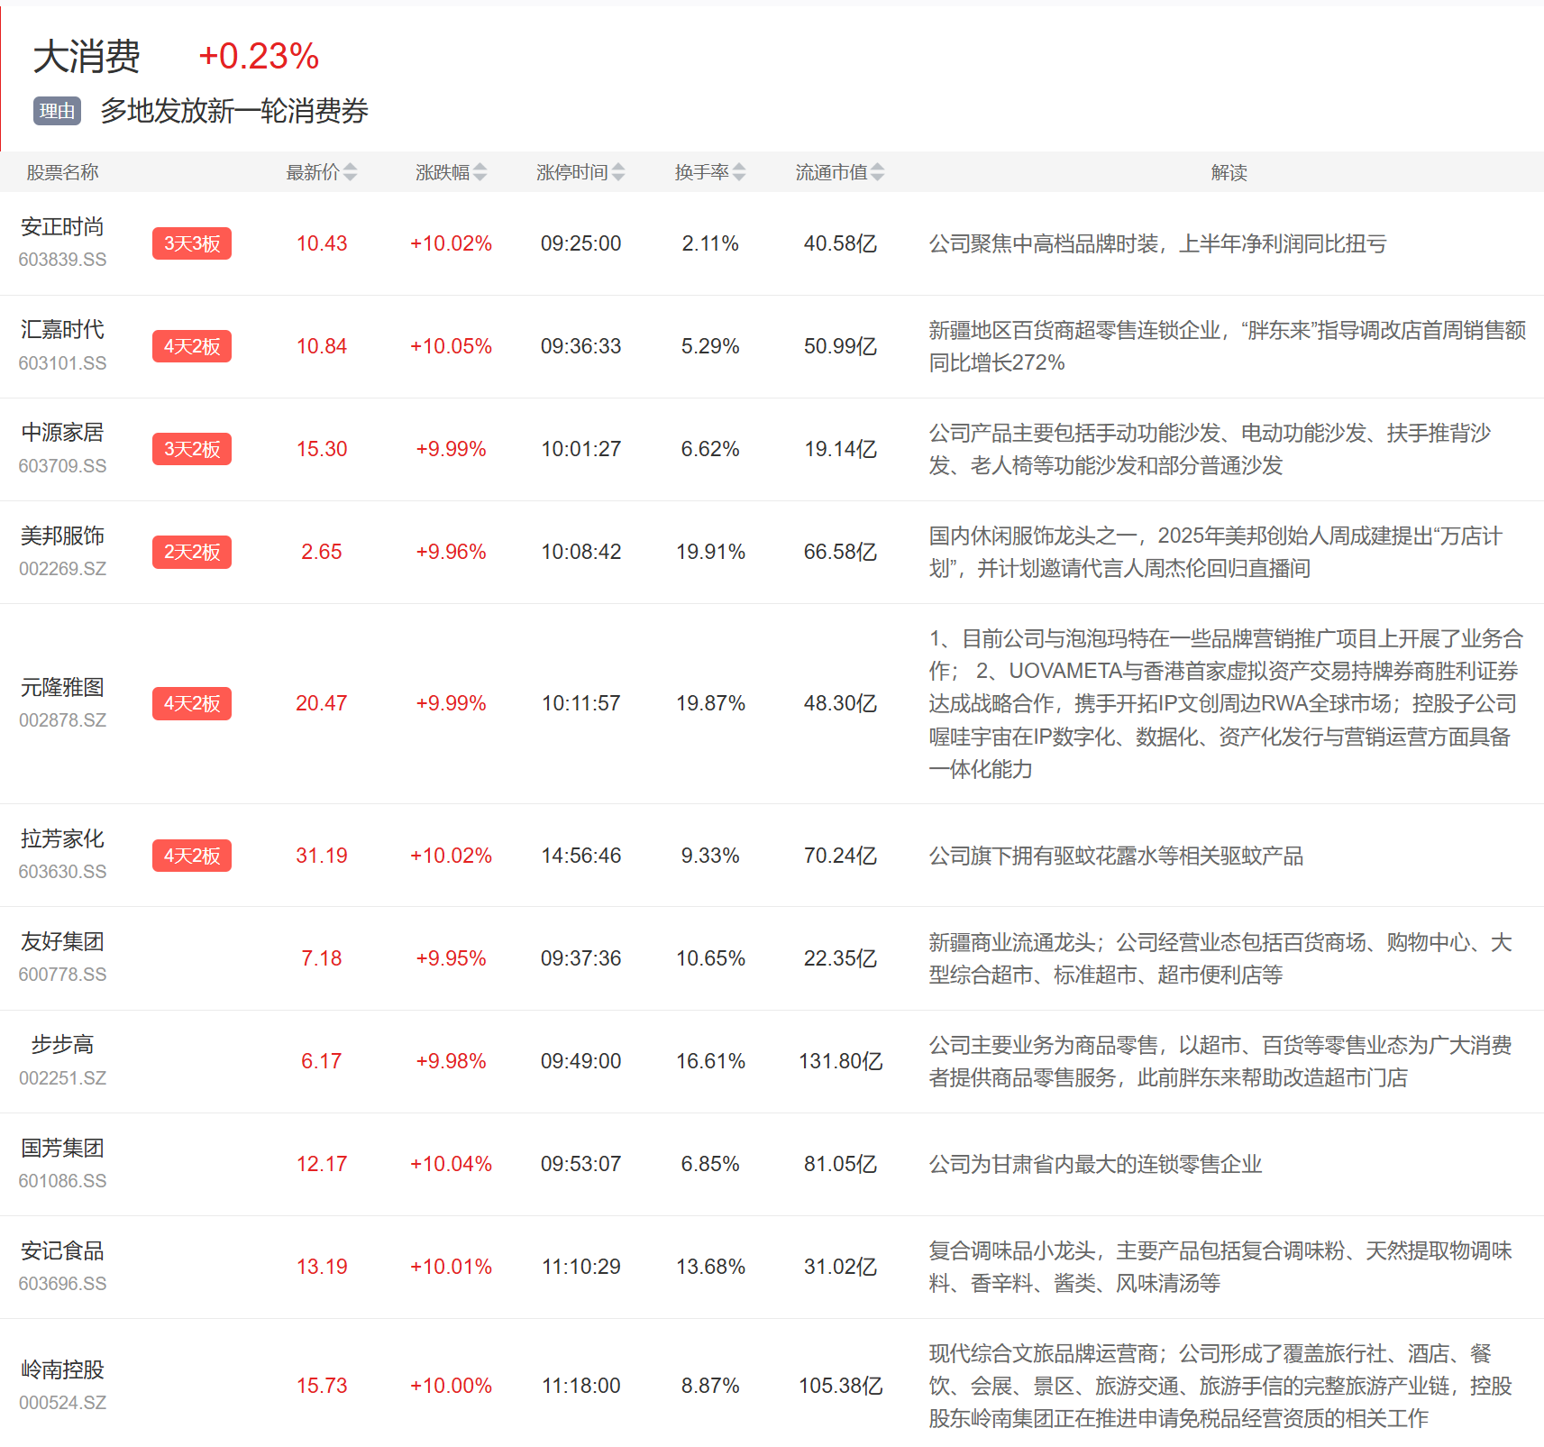The height and width of the screenshot is (1447, 1544).
Task: Click price 2.65 for 美邦服饰
Action: click(322, 552)
